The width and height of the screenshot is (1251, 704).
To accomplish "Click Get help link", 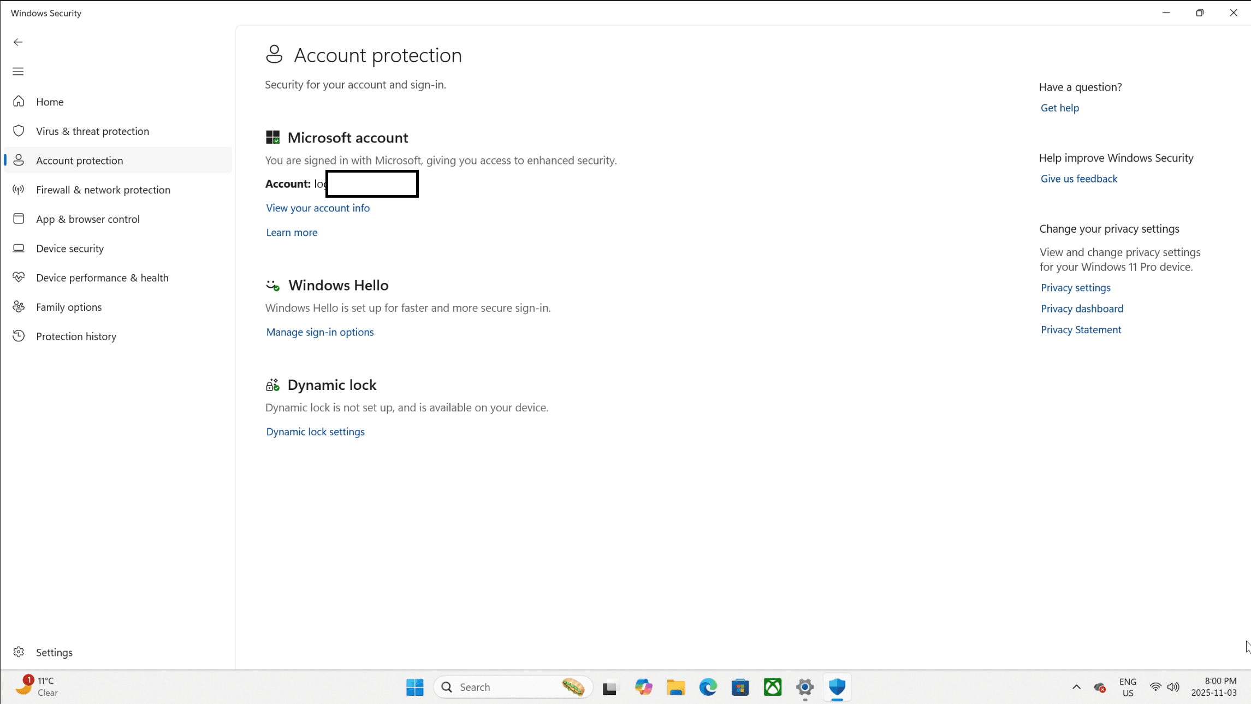I will [1059, 108].
